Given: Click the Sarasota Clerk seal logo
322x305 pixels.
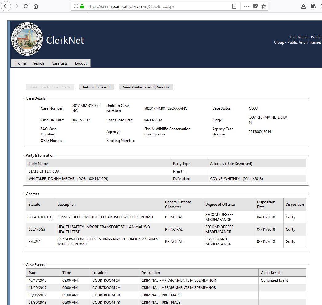Looking at the screenshot, I should (27, 39).
